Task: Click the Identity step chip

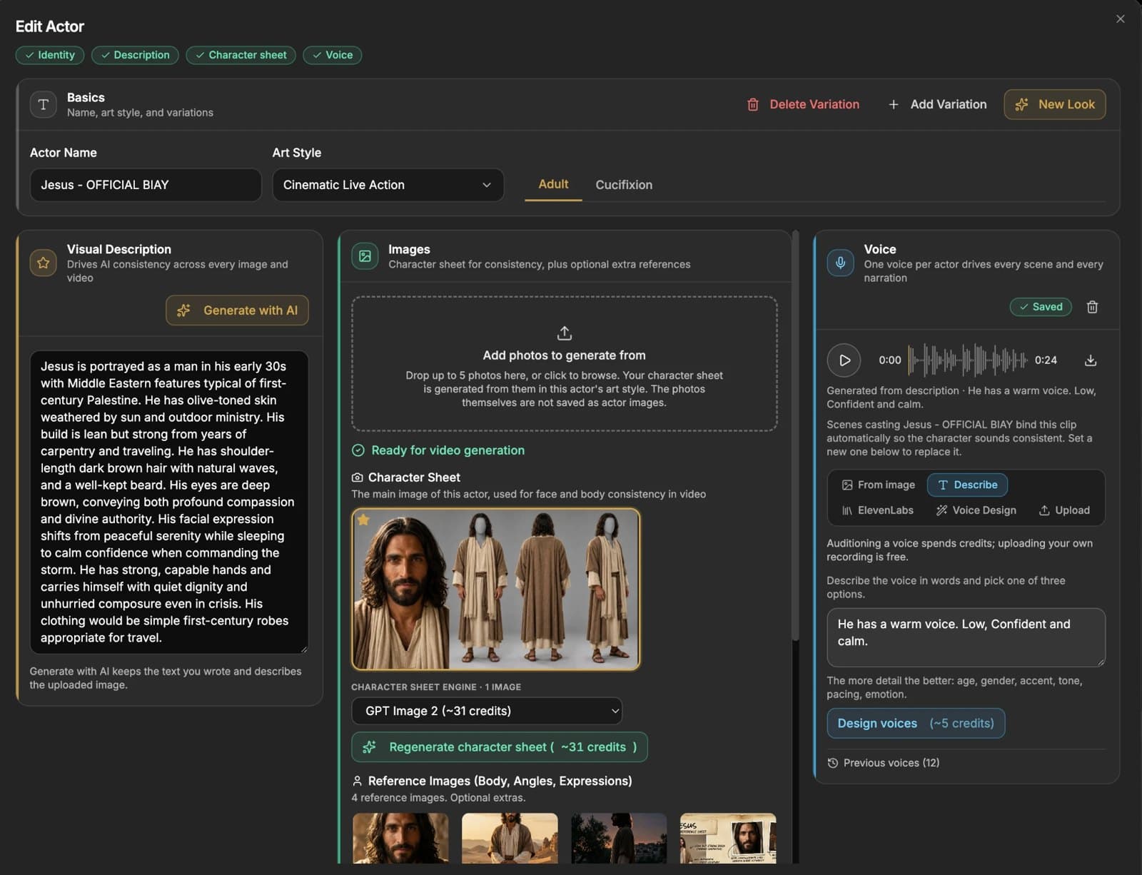Action: pos(50,55)
